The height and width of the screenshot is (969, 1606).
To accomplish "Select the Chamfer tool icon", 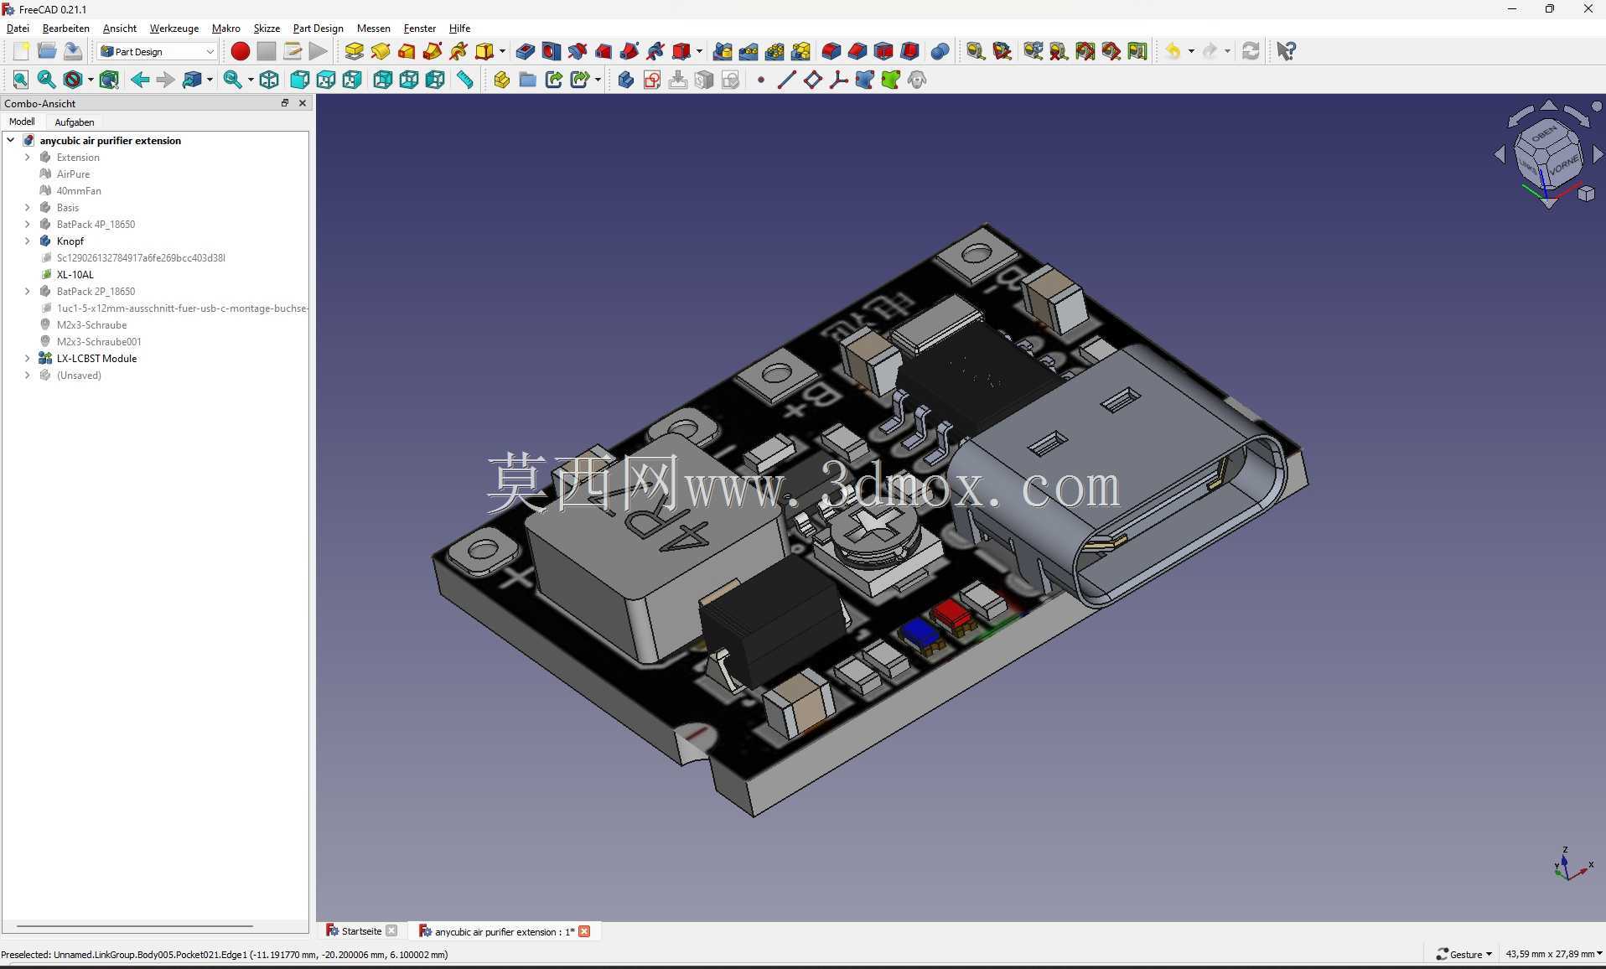I will pyautogui.click(x=857, y=51).
